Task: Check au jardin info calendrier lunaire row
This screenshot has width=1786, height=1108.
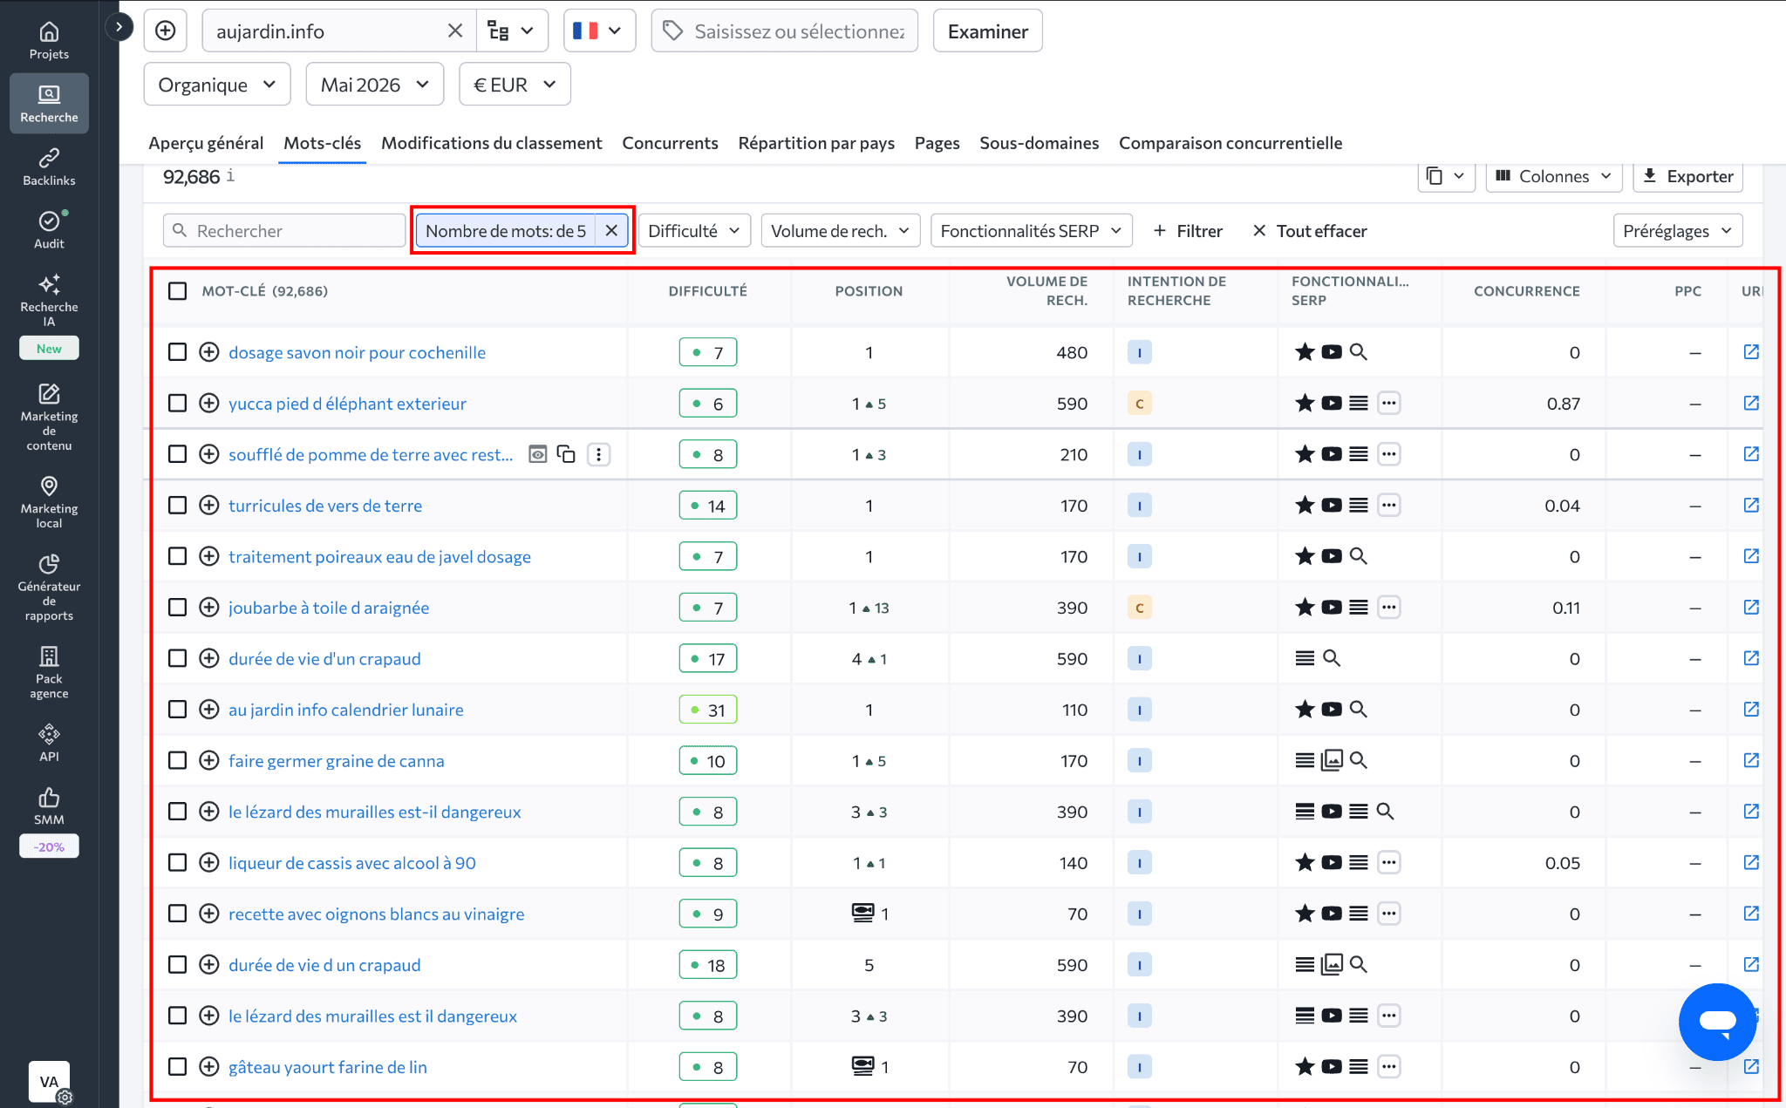Action: point(177,710)
